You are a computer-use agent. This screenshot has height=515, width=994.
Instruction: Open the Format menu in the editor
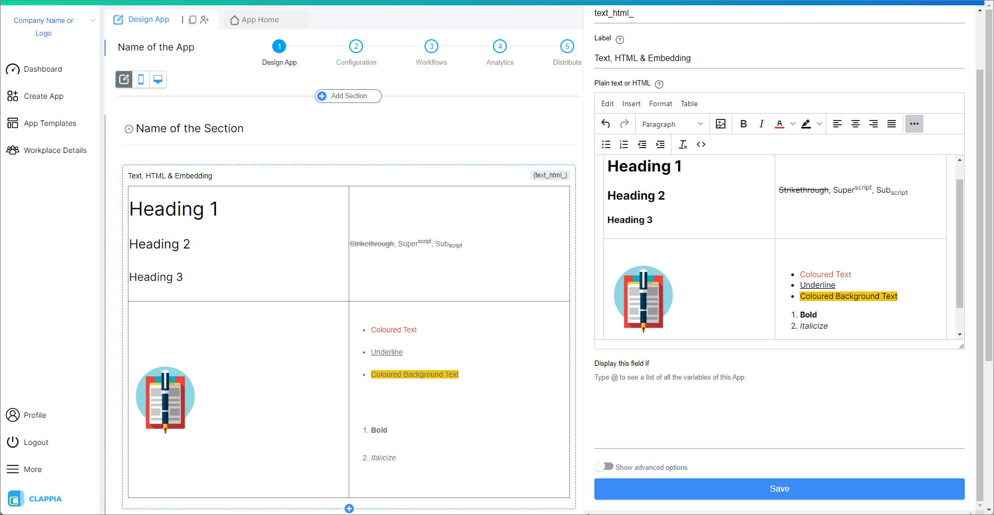[x=660, y=104]
